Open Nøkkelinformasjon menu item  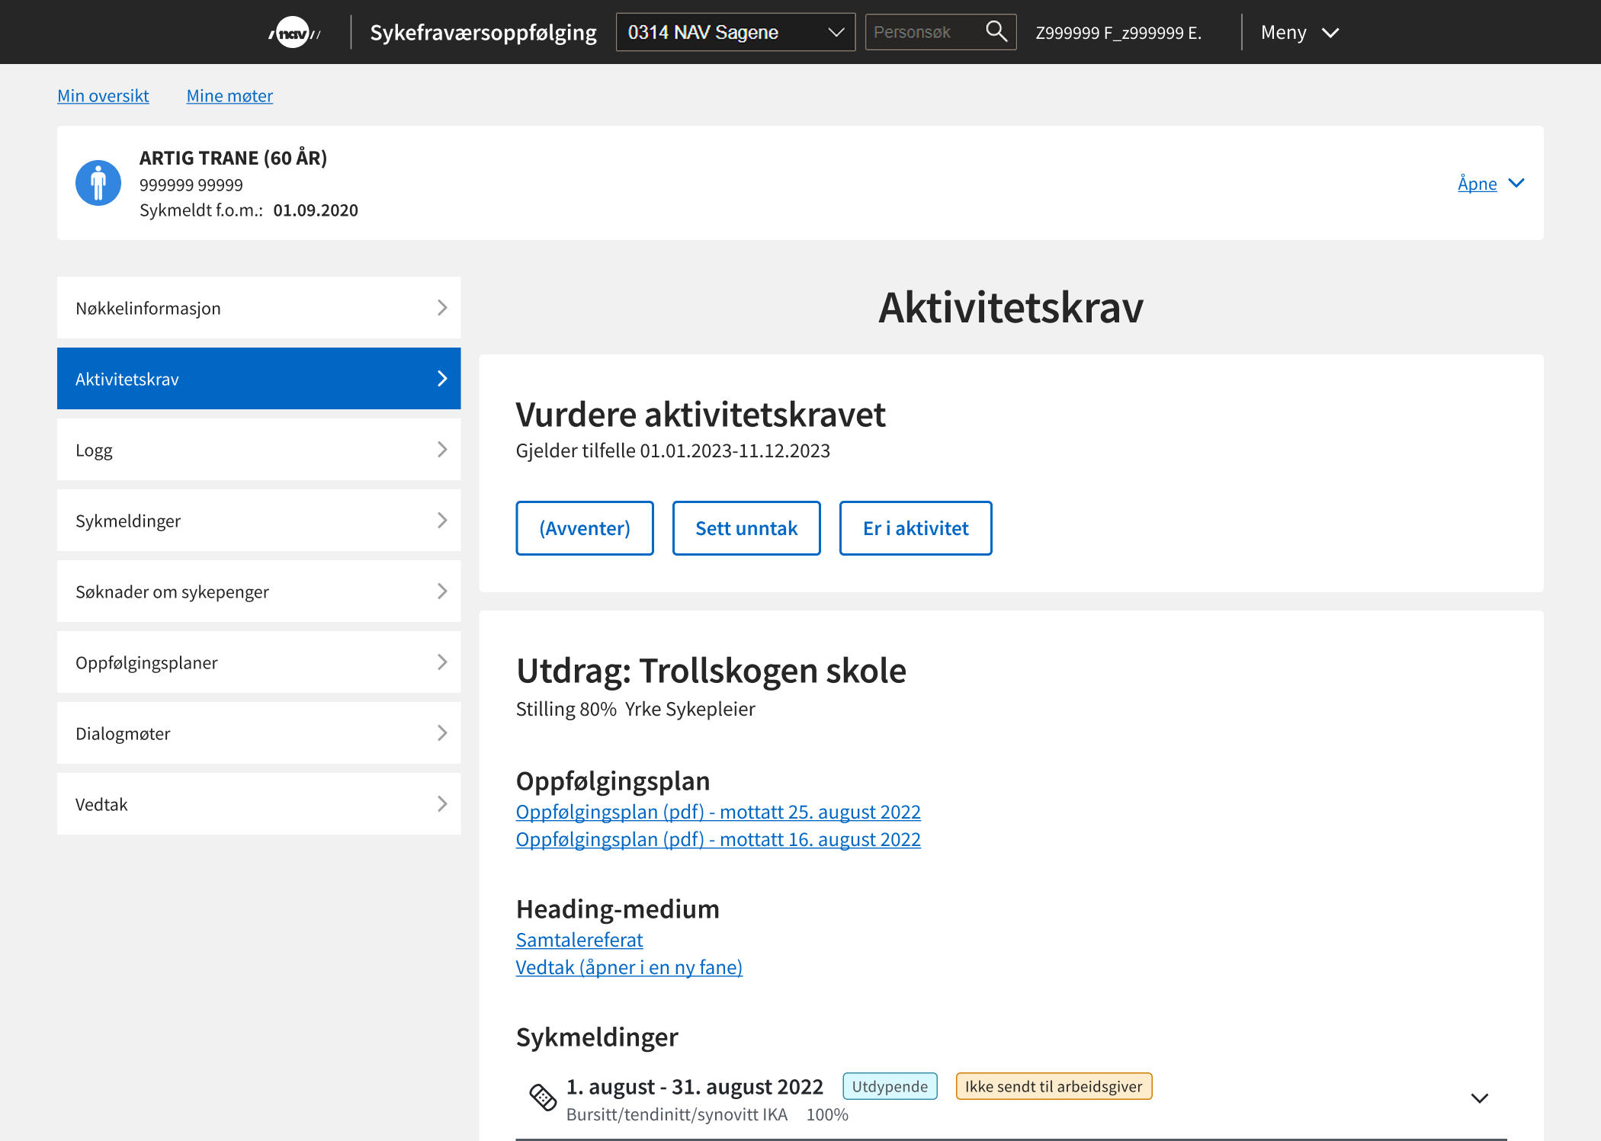click(259, 308)
